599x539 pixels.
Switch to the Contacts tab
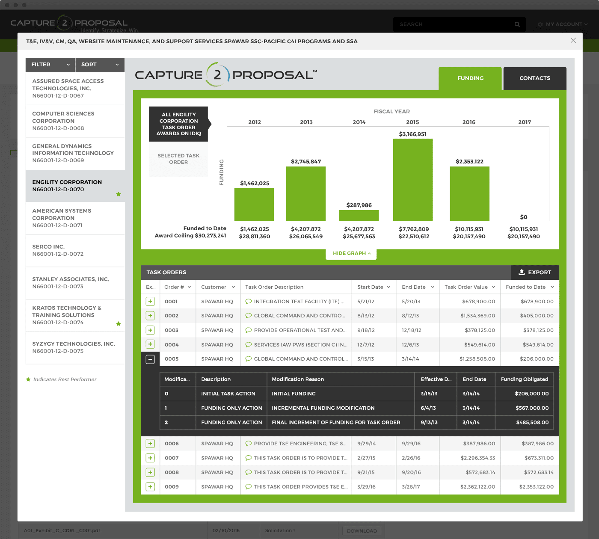(x=534, y=78)
